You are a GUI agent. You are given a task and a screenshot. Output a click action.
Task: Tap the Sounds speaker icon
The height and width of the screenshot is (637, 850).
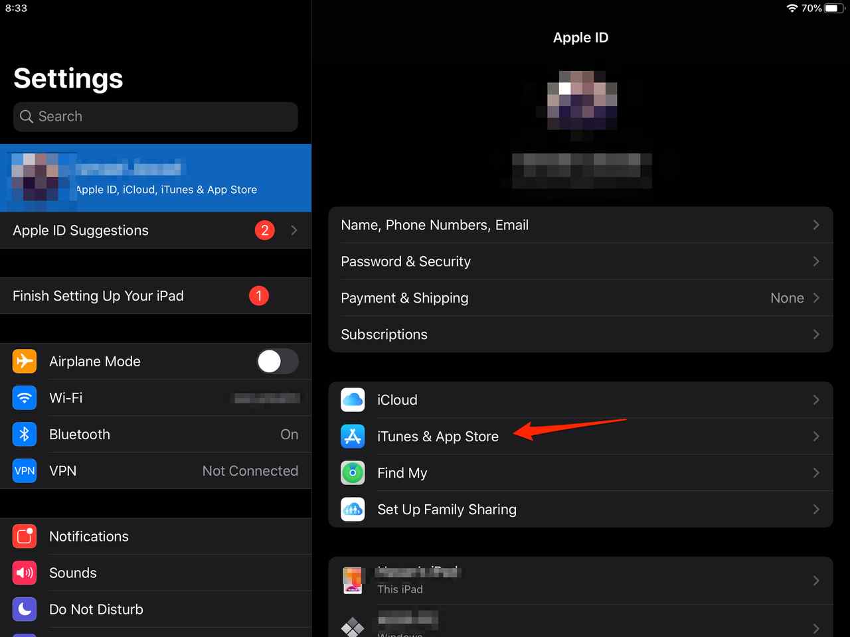coord(25,573)
